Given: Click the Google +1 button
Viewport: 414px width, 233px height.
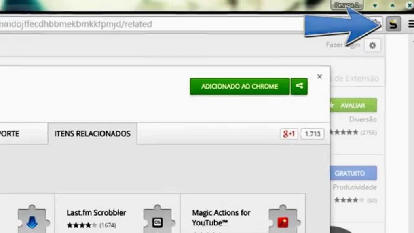Looking at the screenshot, I should (x=289, y=133).
